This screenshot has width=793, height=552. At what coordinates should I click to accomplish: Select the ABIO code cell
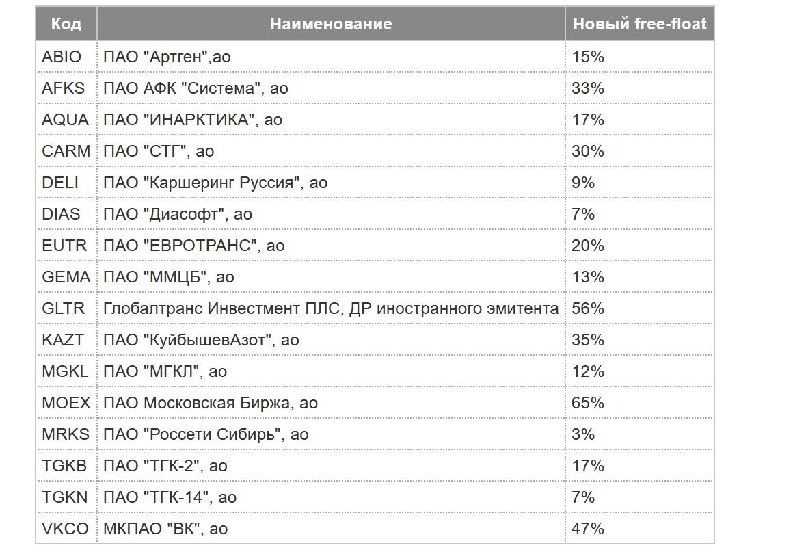[x=62, y=57]
